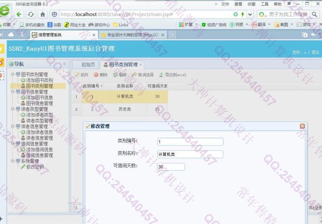Open 添加读者类型 in the tree
Image resolution: width=322 pixels, height=224 pixels.
click(x=37, y=115)
